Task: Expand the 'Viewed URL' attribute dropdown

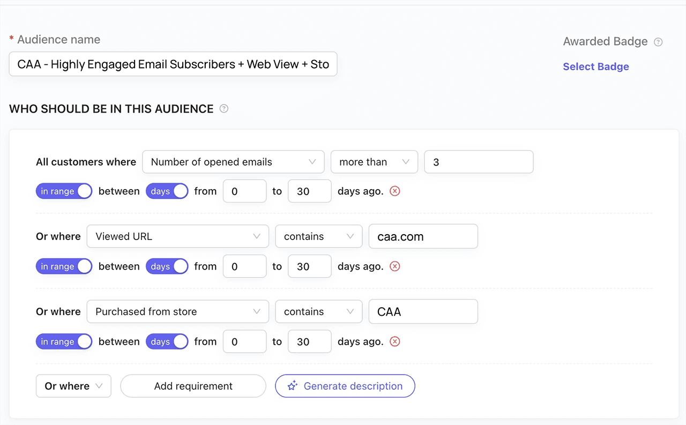Action: tap(177, 236)
